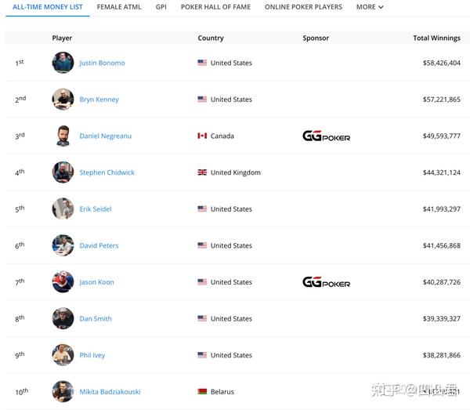Open Mikita Badziakouski's profile link
470x410 pixels.
pos(110,392)
